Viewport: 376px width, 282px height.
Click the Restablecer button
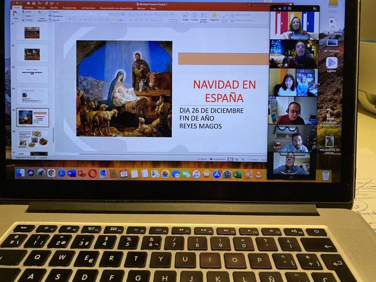tap(56, 16)
